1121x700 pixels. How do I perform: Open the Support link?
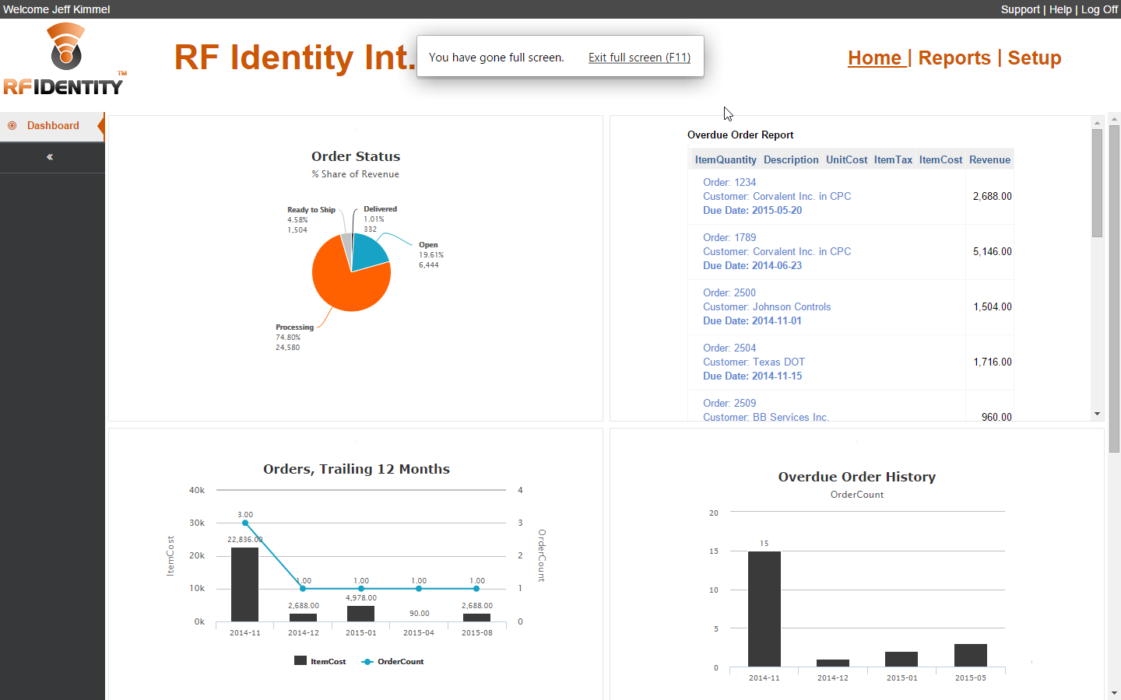tap(1020, 9)
